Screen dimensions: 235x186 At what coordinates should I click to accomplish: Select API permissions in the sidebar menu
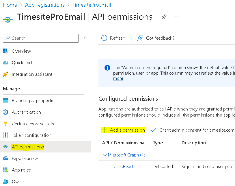tap(27, 147)
